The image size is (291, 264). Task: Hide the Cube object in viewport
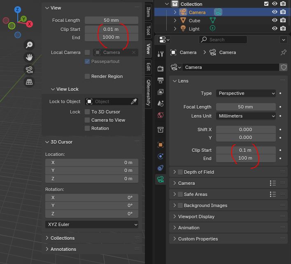pos(275,20)
